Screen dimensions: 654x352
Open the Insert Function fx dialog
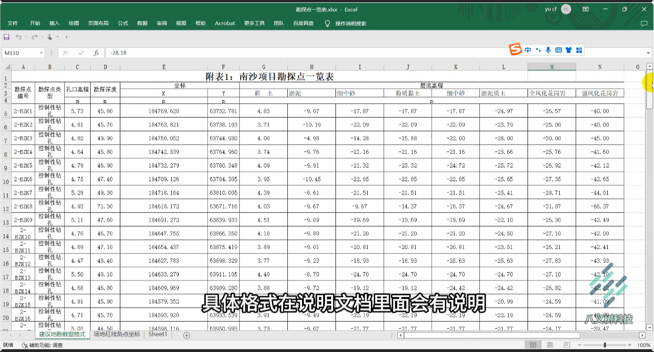pos(96,53)
